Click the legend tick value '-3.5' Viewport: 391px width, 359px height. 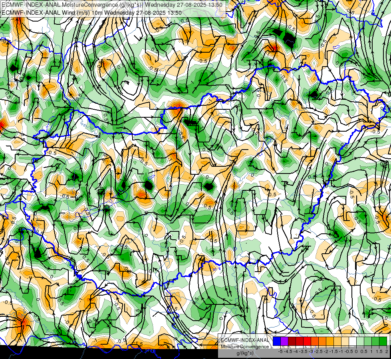(x=303, y=351)
